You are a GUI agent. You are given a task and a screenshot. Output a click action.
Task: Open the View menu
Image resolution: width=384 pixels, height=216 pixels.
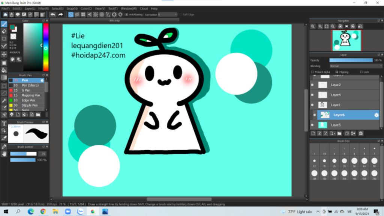pyautogui.click(x=100, y=9)
